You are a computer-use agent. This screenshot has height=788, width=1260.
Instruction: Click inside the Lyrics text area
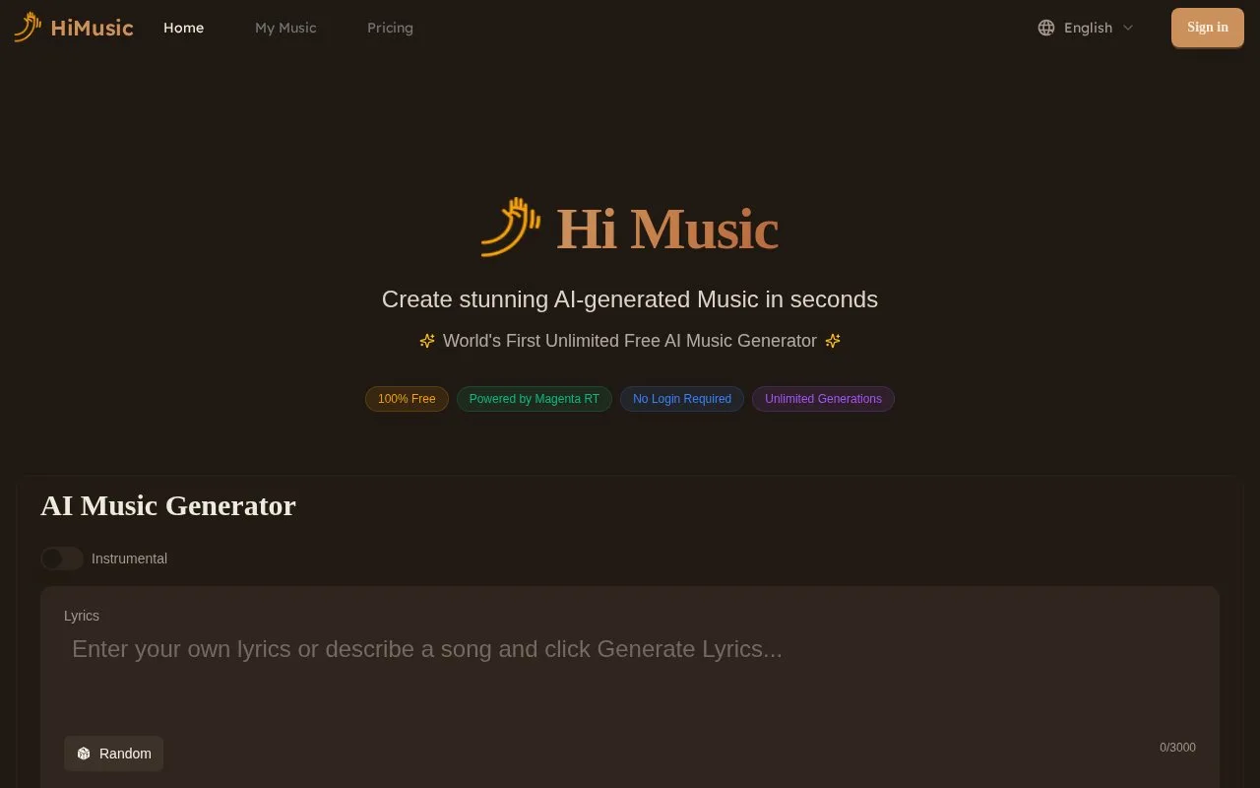click(x=630, y=680)
